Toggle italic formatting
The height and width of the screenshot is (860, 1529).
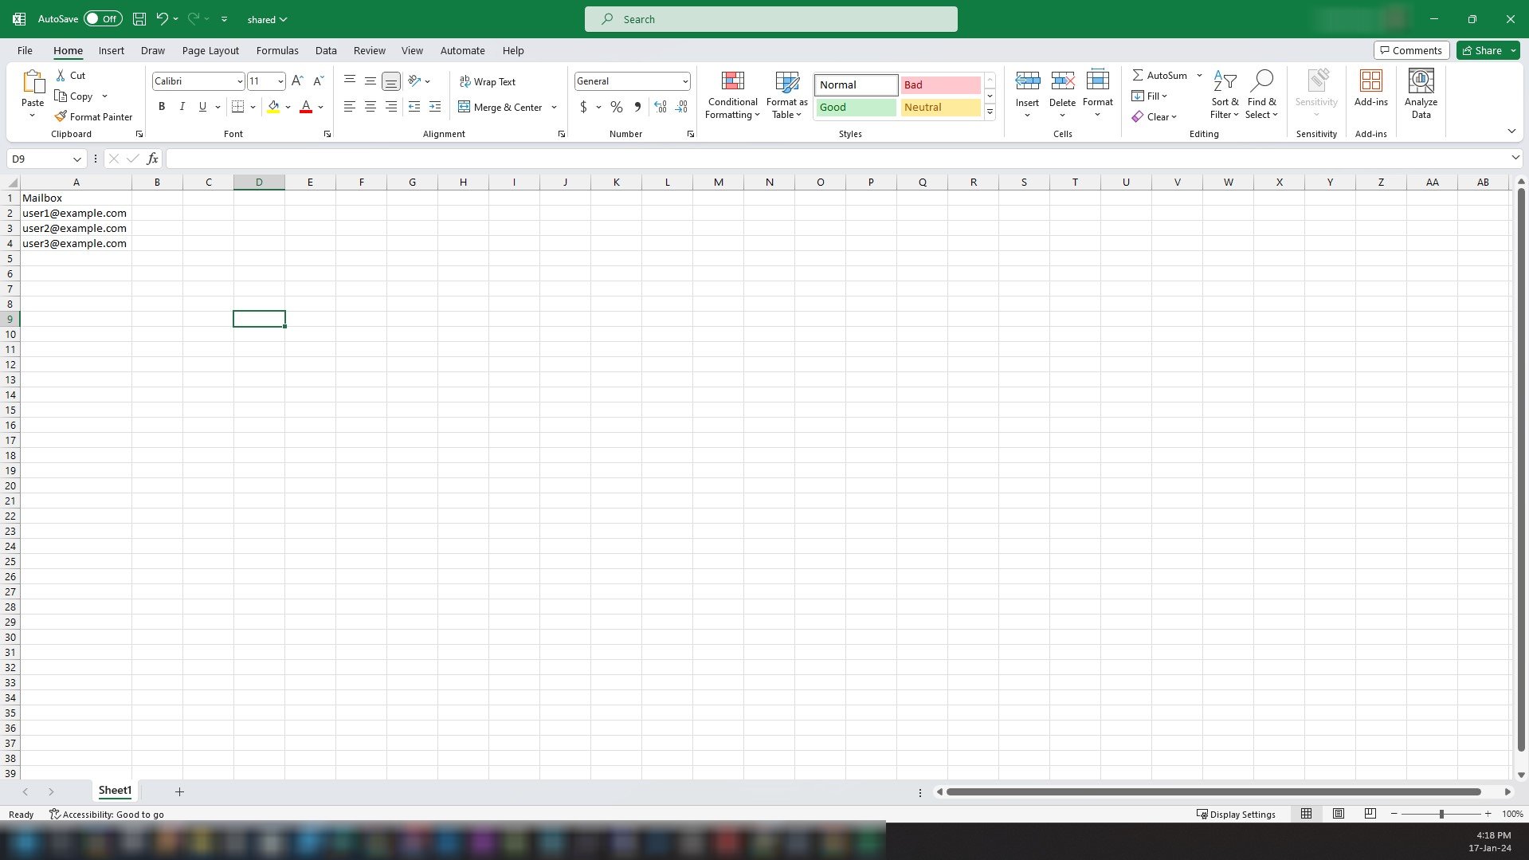pyautogui.click(x=182, y=106)
